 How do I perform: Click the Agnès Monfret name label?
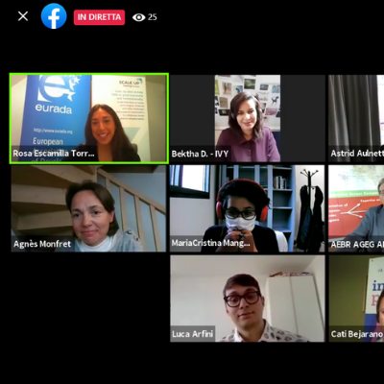coord(42,244)
